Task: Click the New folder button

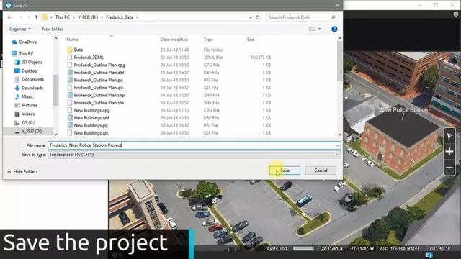Action: click(53, 29)
